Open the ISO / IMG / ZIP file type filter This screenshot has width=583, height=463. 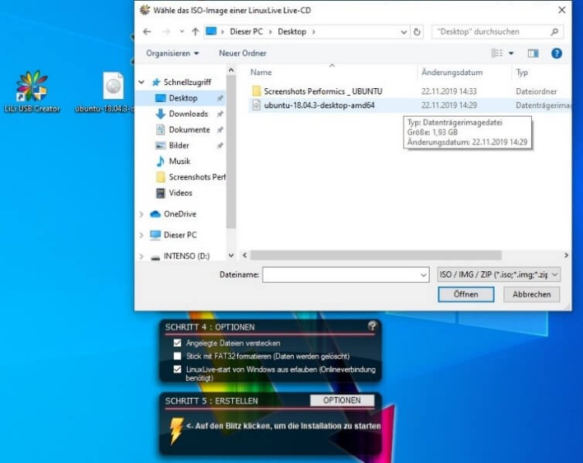click(499, 274)
